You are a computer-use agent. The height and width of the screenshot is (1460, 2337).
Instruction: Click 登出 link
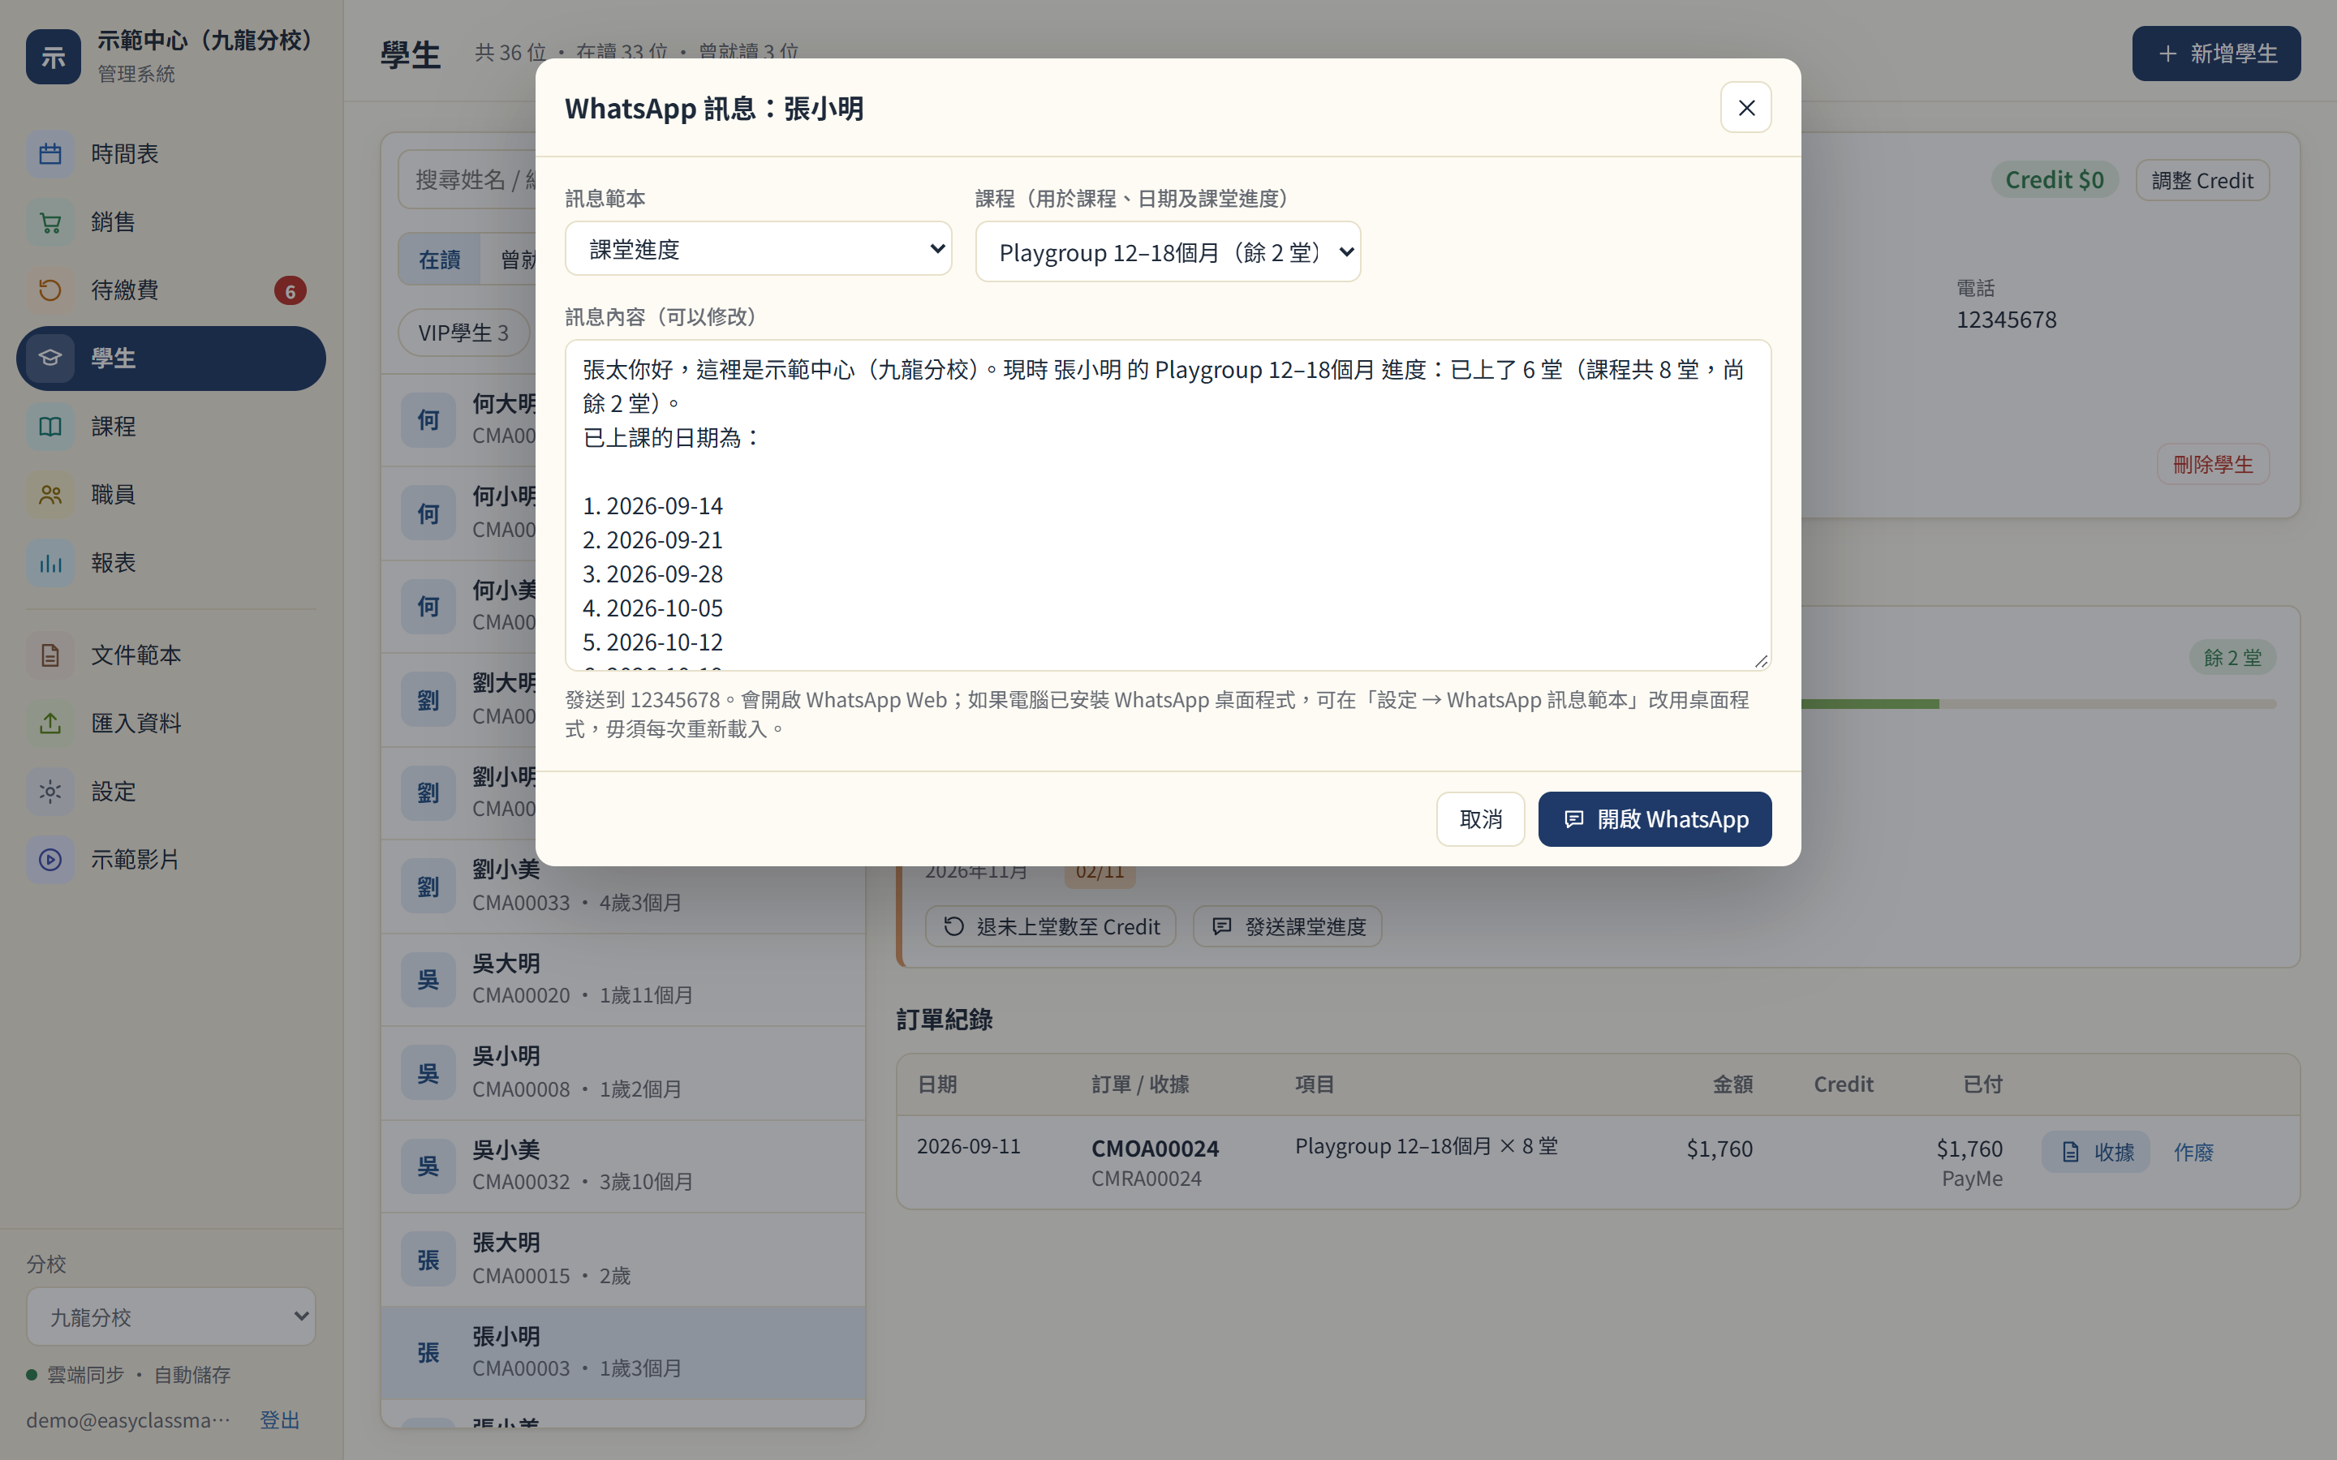coord(279,1420)
